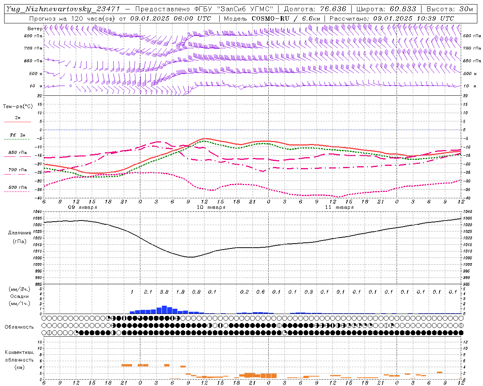Click the '3.8' three-hour precipitation value
483x386 pixels.
164,292
